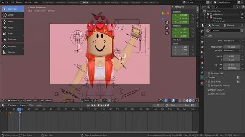Open the viewport Add menu button
The height and width of the screenshot is (137, 245).
42,100
